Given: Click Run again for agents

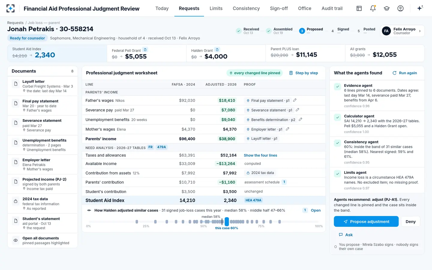Looking at the screenshot, I should coord(405,73).
